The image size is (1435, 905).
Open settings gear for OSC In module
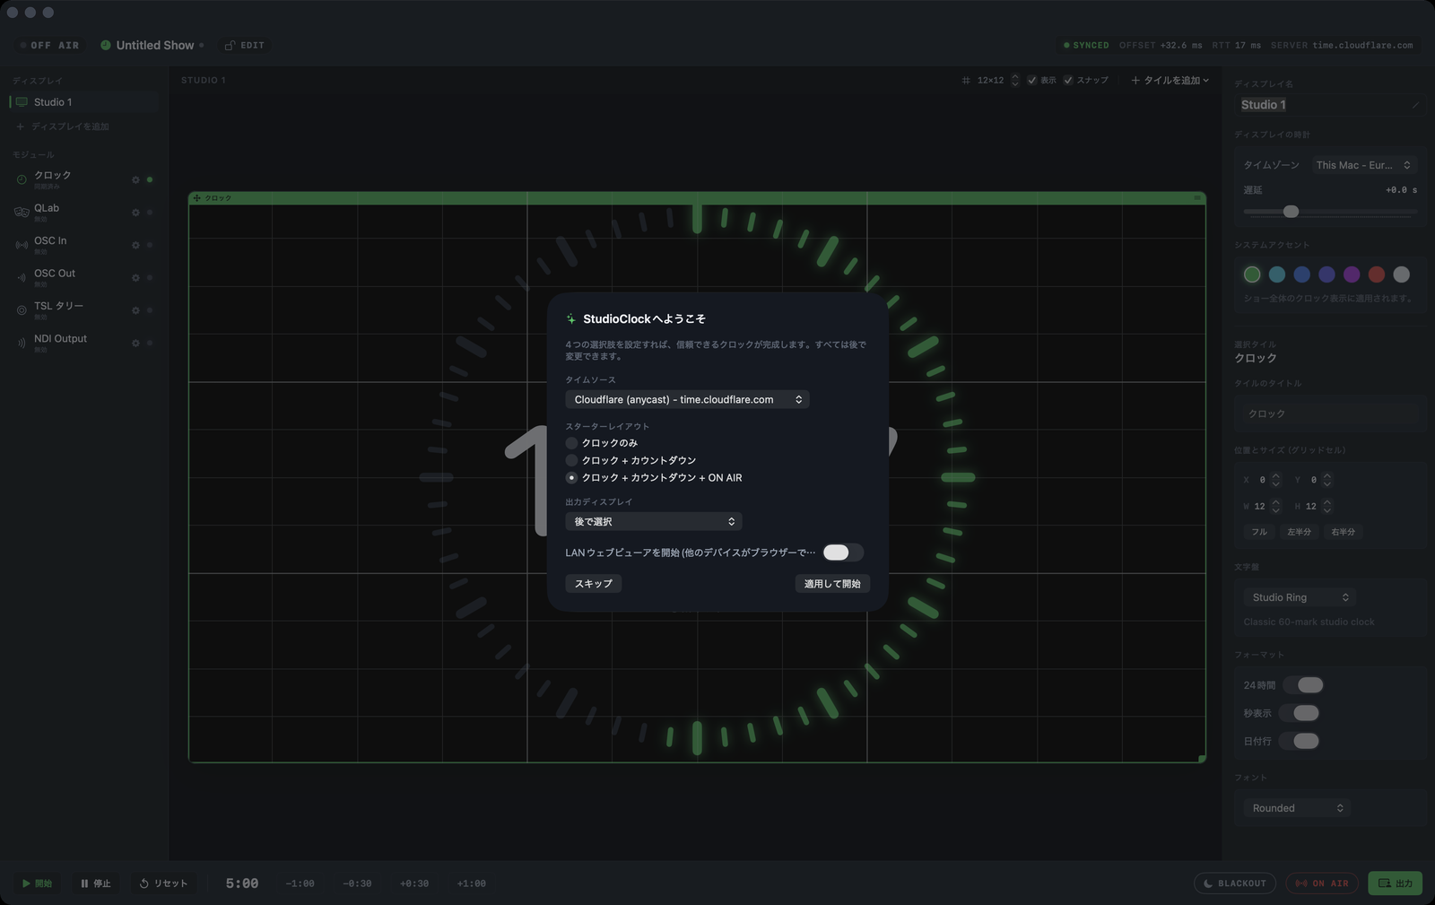[x=135, y=245]
